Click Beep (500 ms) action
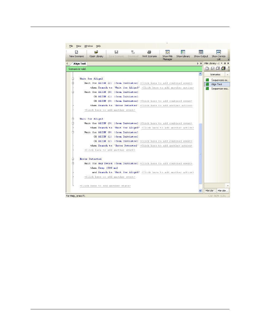Image resolution: width=260 pixels, height=336 pixels. [x=108, y=168]
